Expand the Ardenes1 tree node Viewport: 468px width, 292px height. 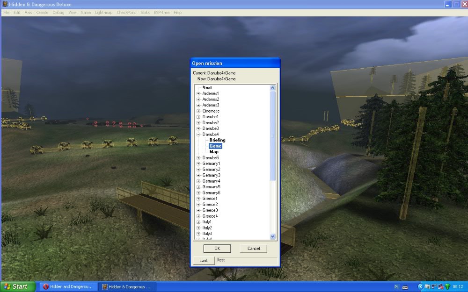[x=198, y=93]
